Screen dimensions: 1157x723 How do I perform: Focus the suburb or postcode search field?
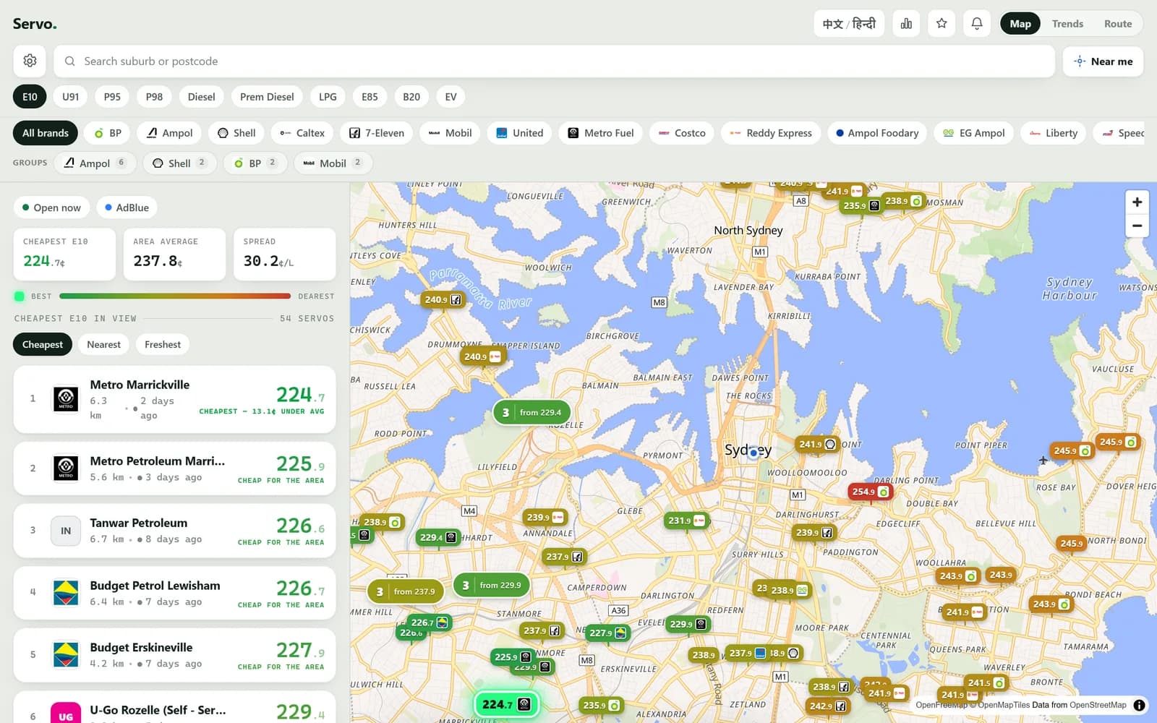pos(554,61)
